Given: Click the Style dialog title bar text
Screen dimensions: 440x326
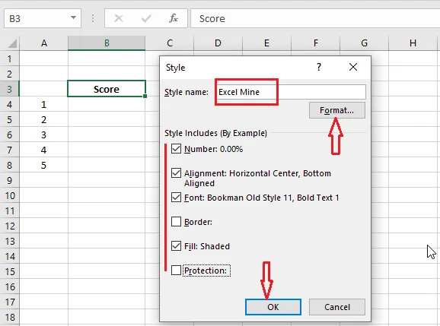Looking at the screenshot, I should [175, 68].
